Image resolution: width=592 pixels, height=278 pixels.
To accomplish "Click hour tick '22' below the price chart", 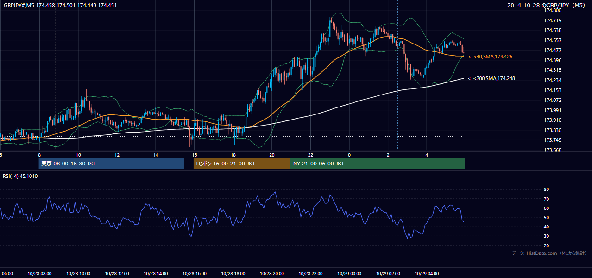I will coord(310,155).
